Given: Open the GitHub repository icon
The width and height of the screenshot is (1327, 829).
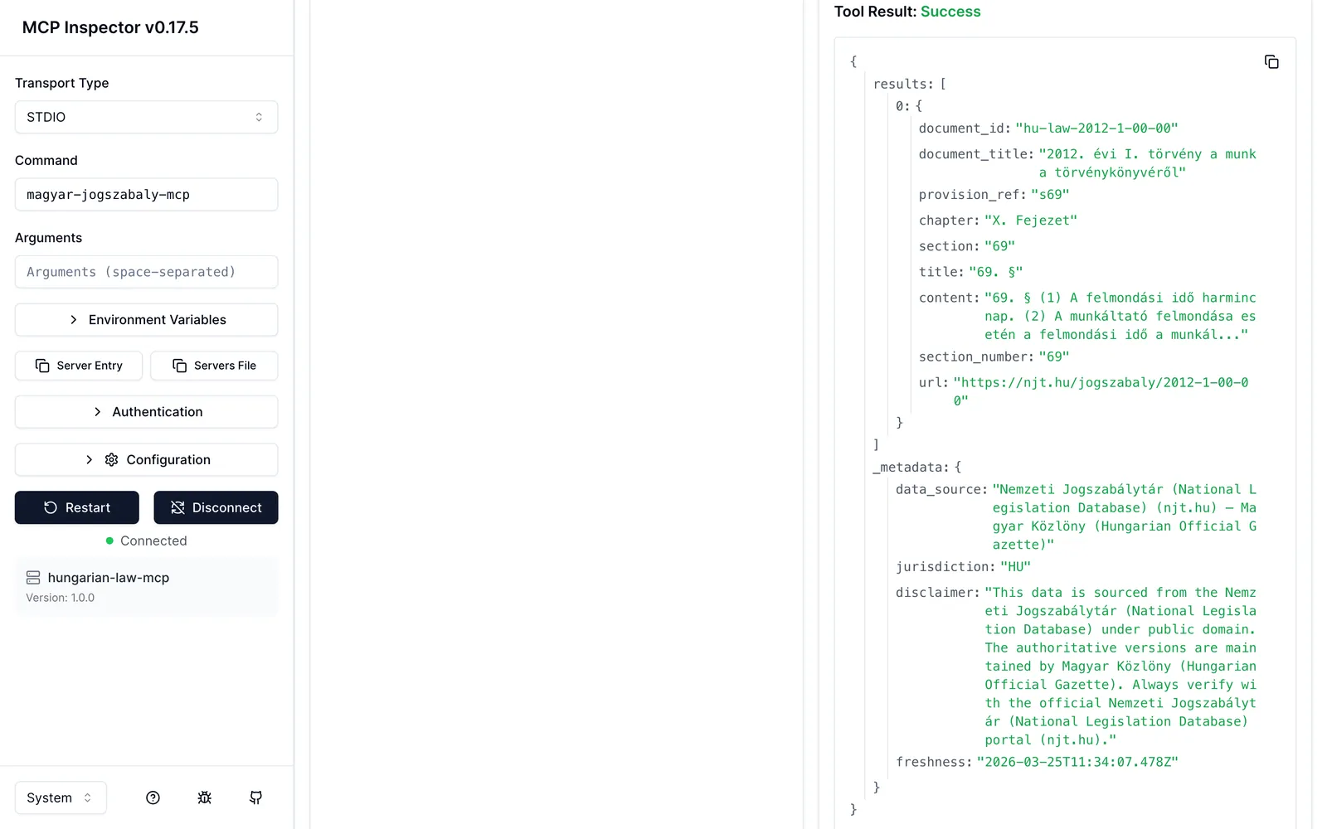Looking at the screenshot, I should pos(256,797).
